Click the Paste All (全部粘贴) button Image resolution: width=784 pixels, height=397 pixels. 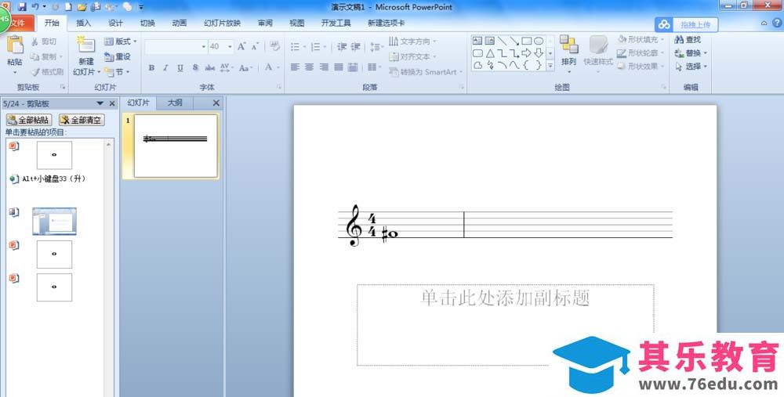click(29, 120)
